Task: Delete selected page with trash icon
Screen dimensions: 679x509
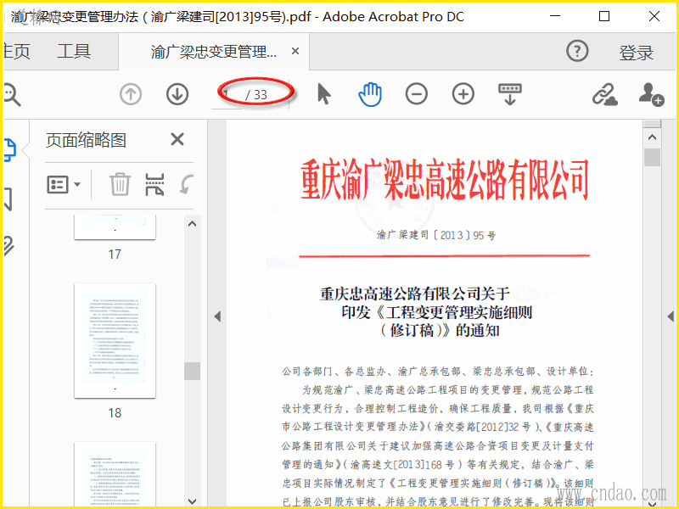Action: 120,184
